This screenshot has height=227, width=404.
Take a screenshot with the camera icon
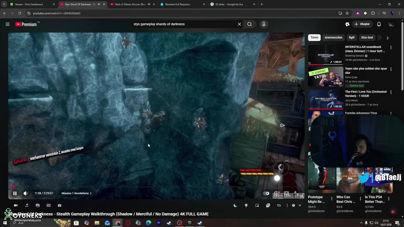click(x=59, y=205)
